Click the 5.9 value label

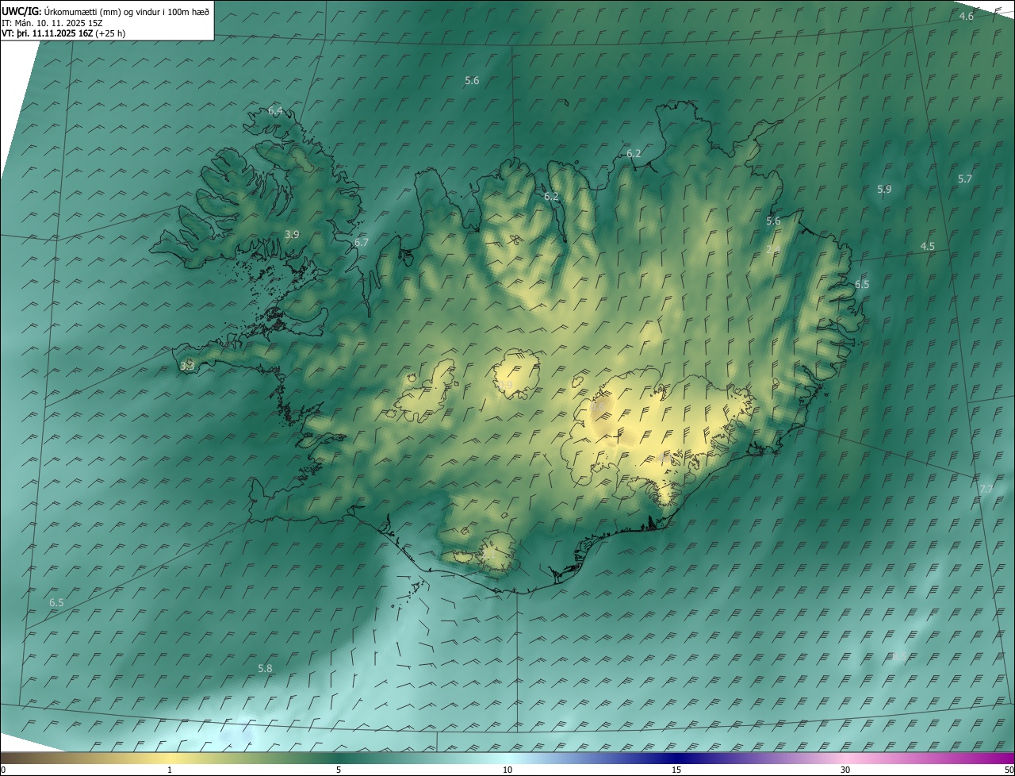[884, 189]
